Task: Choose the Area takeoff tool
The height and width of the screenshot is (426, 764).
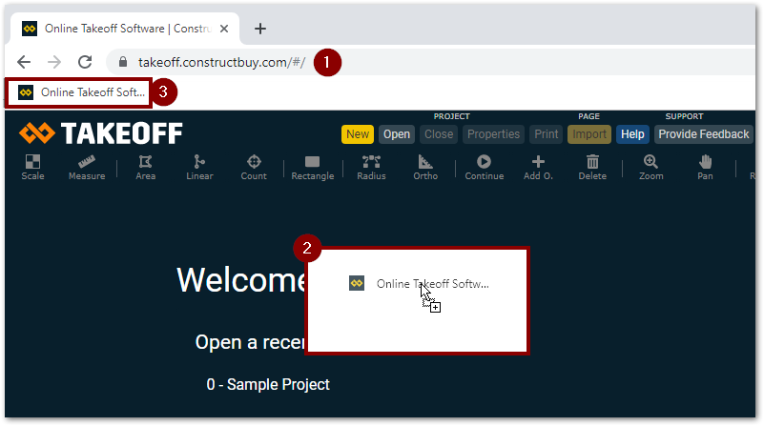Action: [x=145, y=162]
